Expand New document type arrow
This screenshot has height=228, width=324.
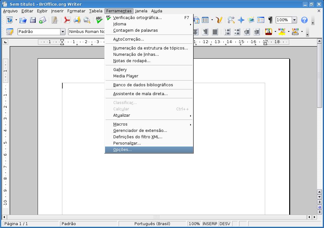(16, 20)
